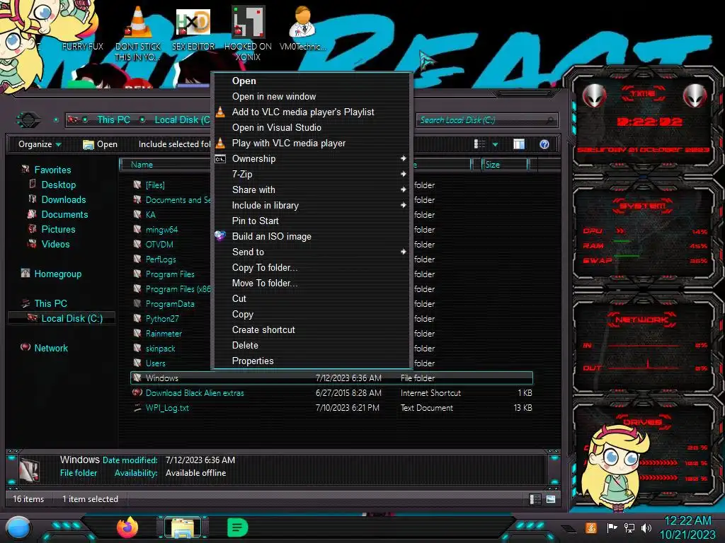
Task: Click the Size column header
Action: tap(504, 164)
